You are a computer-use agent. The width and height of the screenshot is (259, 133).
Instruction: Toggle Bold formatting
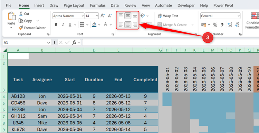(56, 25)
